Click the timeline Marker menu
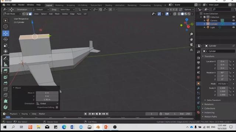The width and height of the screenshot is (236, 132). pyautogui.click(x=42, y=114)
